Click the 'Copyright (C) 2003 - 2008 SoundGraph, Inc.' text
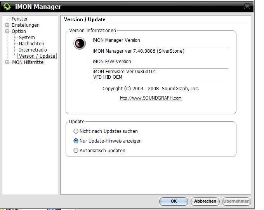The height and width of the screenshot is (210, 264). click(x=151, y=89)
